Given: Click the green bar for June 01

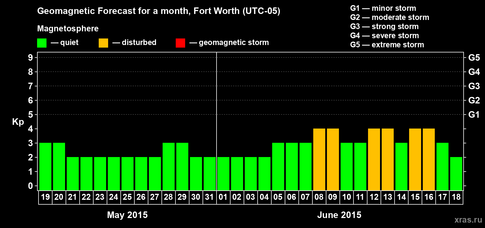Looking at the screenshot, I should pos(223,174).
